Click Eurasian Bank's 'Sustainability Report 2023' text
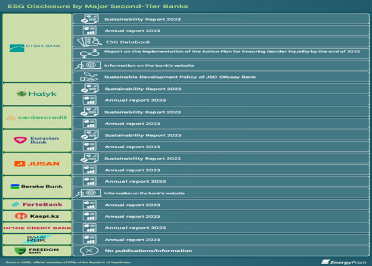Screen dimensions: 372x266 point(143,135)
